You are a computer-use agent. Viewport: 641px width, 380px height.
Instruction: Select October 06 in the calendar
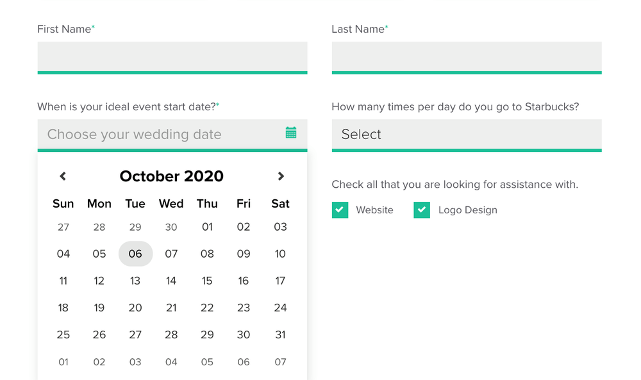[x=135, y=254]
